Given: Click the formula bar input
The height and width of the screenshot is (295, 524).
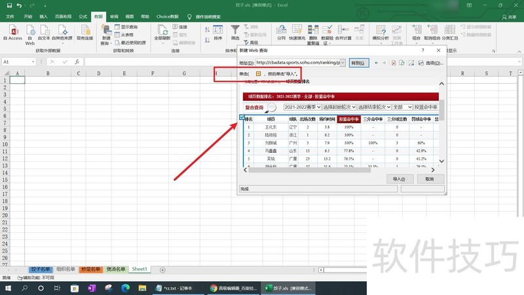Looking at the screenshot, I should click(x=301, y=62).
